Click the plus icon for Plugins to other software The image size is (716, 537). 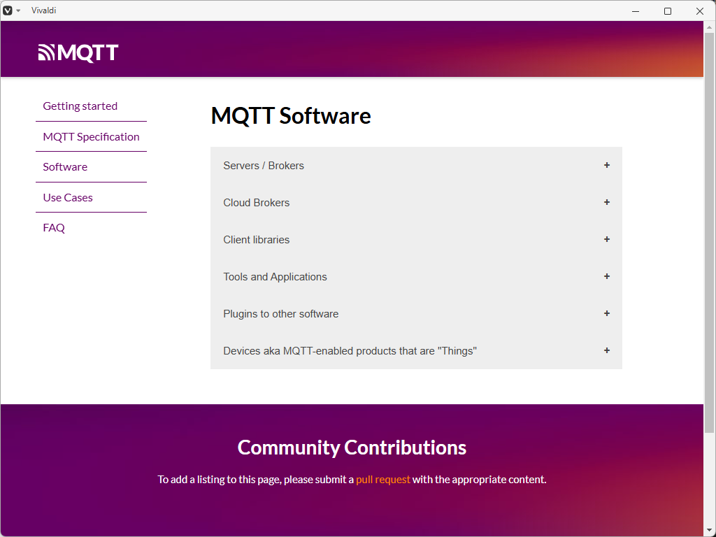(606, 313)
